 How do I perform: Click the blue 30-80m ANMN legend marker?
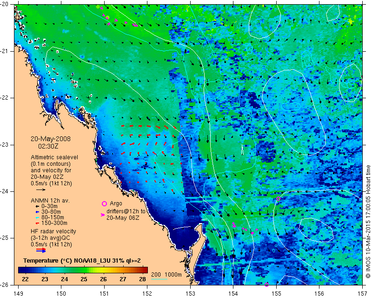point(37,212)
